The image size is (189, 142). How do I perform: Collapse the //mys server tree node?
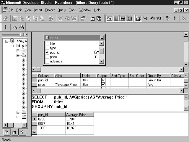[7, 41]
